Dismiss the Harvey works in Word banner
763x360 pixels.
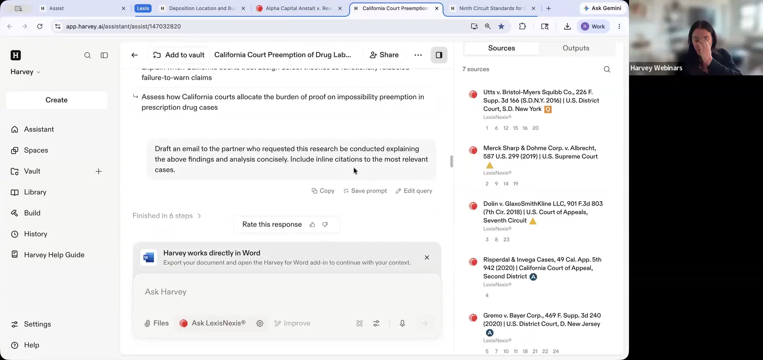point(427,257)
